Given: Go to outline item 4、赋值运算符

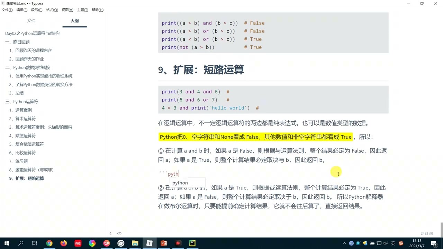Looking at the screenshot, I should [x=22, y=136].
